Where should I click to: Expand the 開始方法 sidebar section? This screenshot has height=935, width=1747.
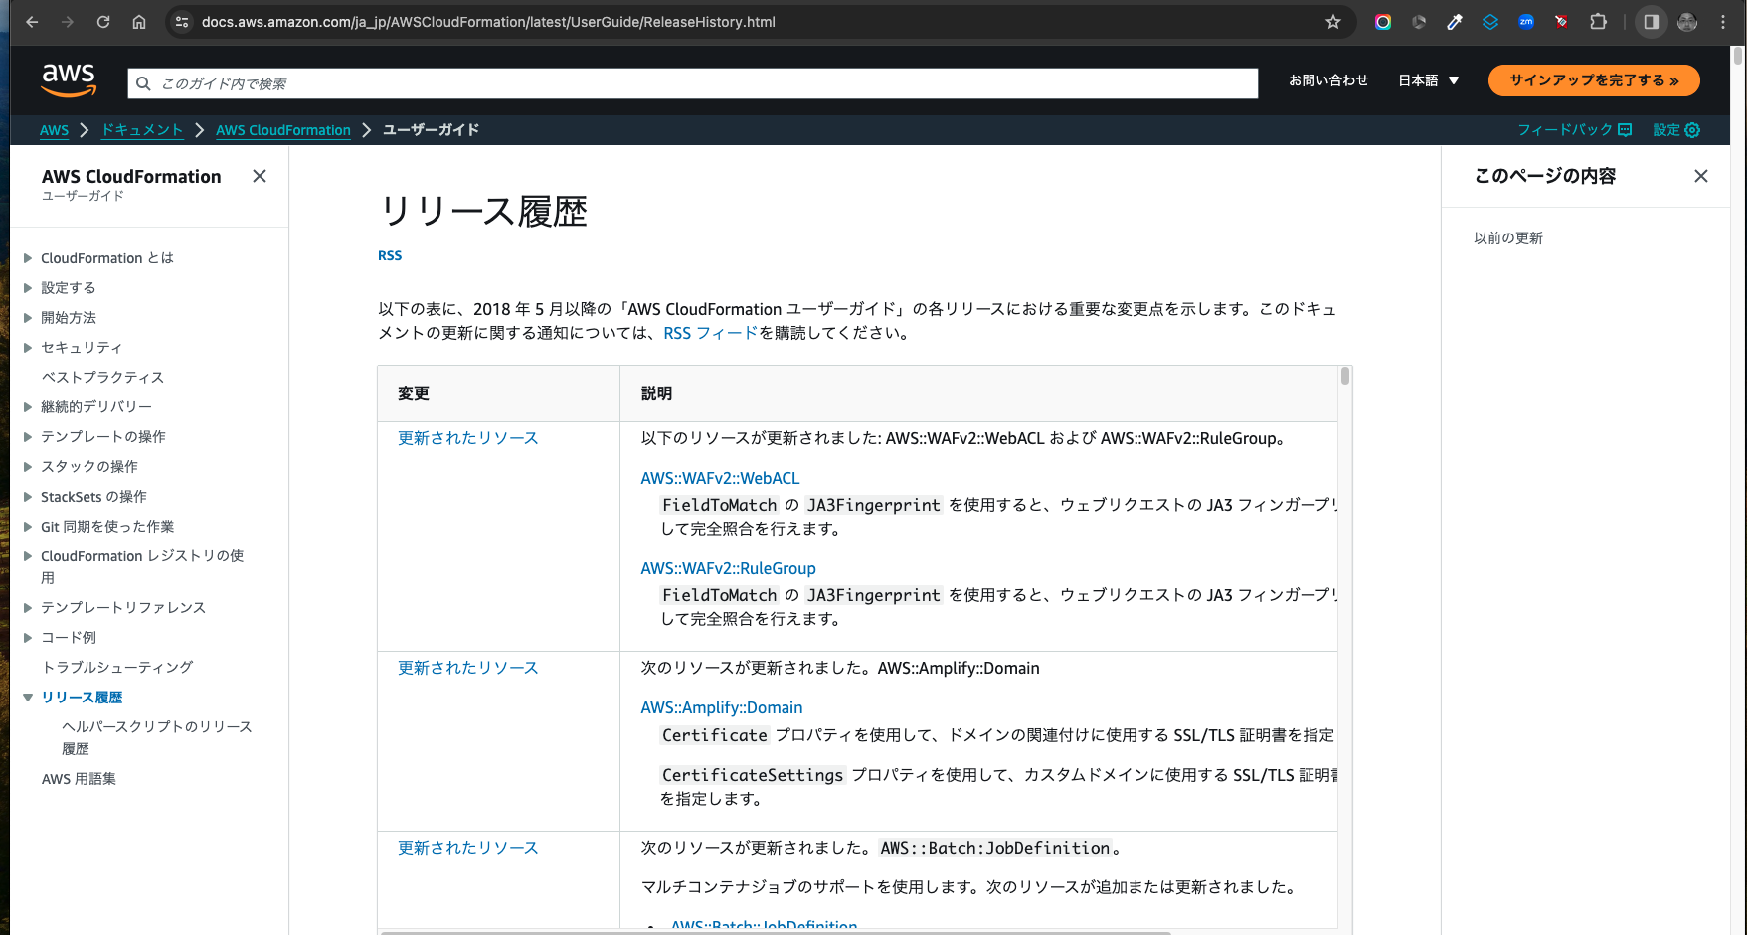pos(28,318)
